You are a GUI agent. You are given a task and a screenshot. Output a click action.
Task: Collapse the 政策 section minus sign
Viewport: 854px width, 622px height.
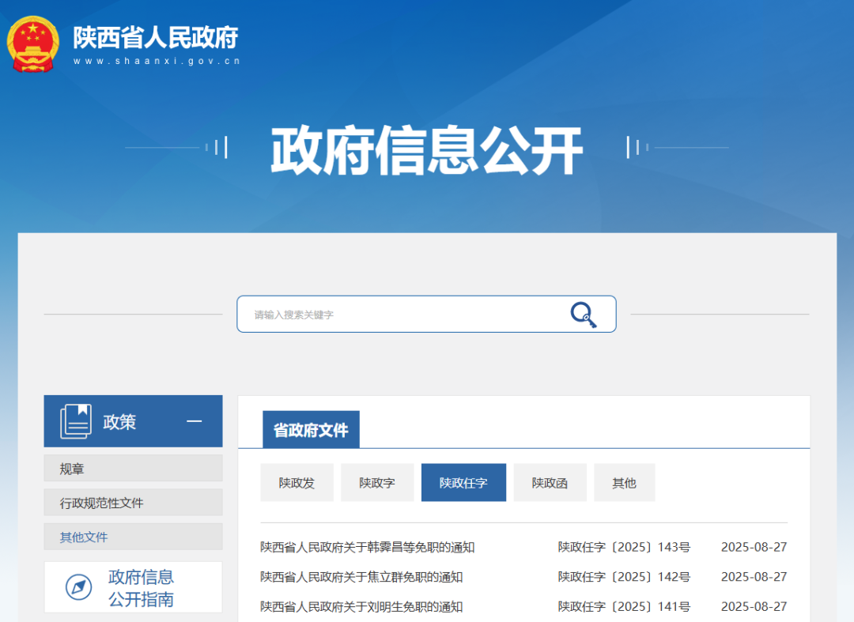195,421
